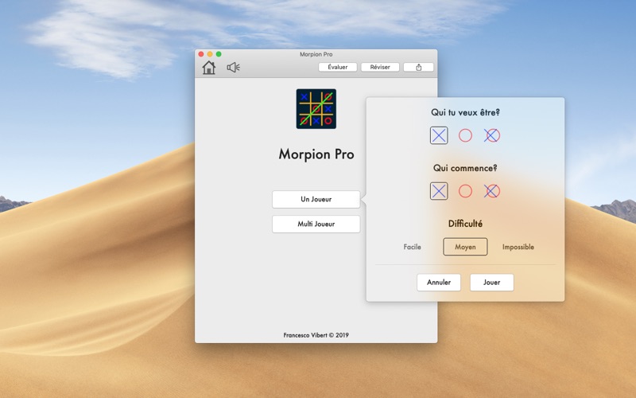This screenshot has width=636, height=398.
Task: Click the Morpion Pro heading text
Action: click(316, 154)
